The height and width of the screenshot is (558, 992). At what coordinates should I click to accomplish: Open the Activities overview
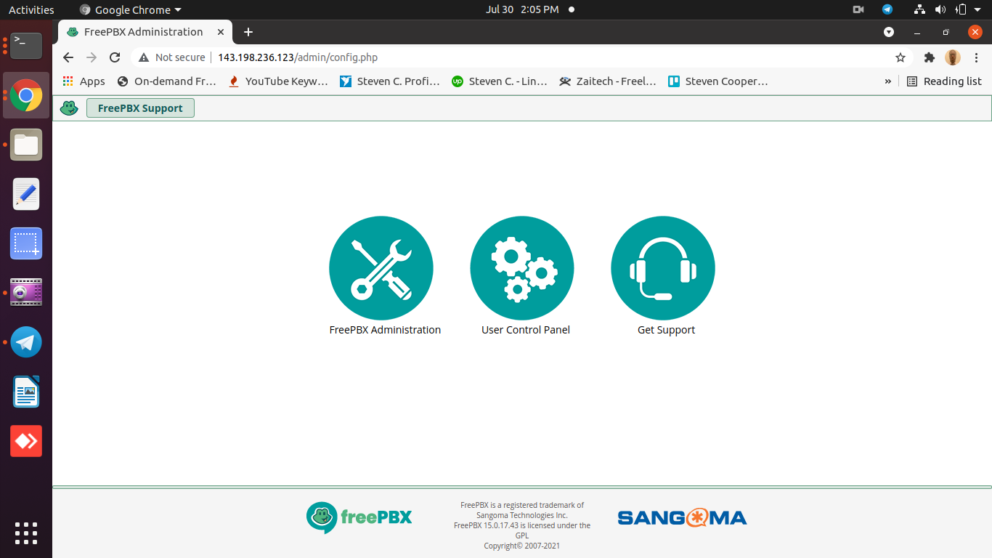click(x=31, y=9)
